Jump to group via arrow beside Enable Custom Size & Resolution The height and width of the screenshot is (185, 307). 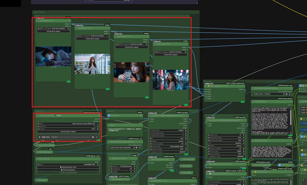(140, 148)
